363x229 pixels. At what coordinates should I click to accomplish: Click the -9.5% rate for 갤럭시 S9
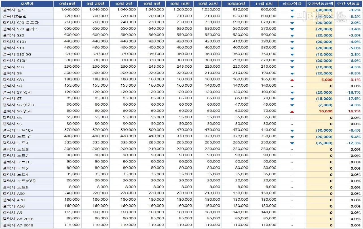(x=354, y=74)
